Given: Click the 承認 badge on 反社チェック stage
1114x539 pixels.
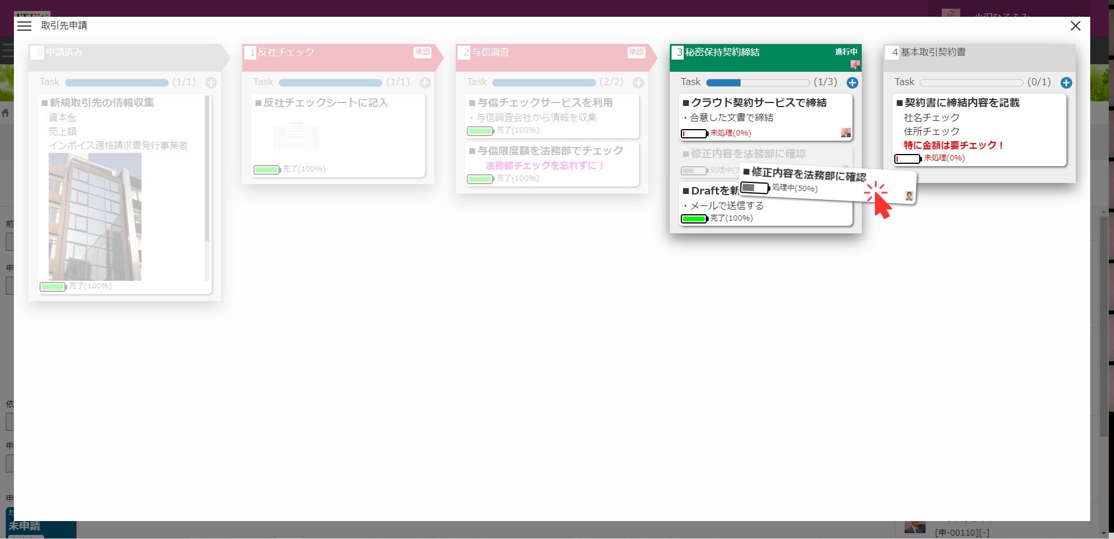Looking at the screenshot, I should tap(422, 52).
